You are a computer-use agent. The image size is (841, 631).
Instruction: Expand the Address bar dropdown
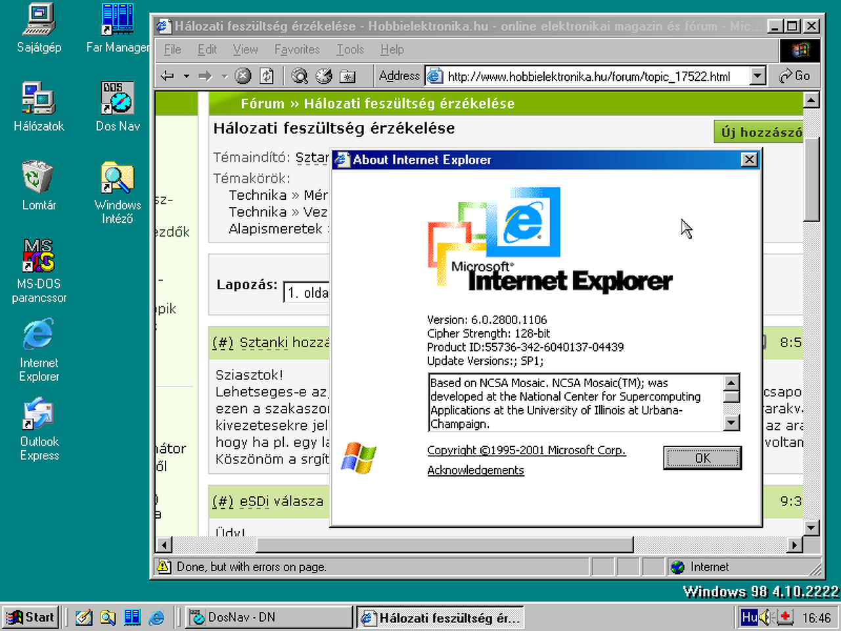tap(758, 76)
